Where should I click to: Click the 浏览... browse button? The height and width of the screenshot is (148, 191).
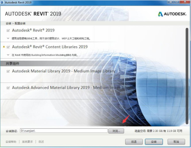tap(116, 131)
